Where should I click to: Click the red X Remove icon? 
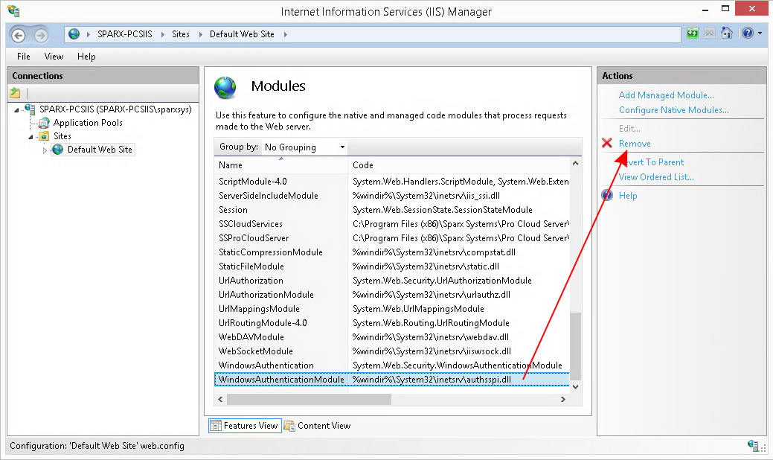(607, 144)
